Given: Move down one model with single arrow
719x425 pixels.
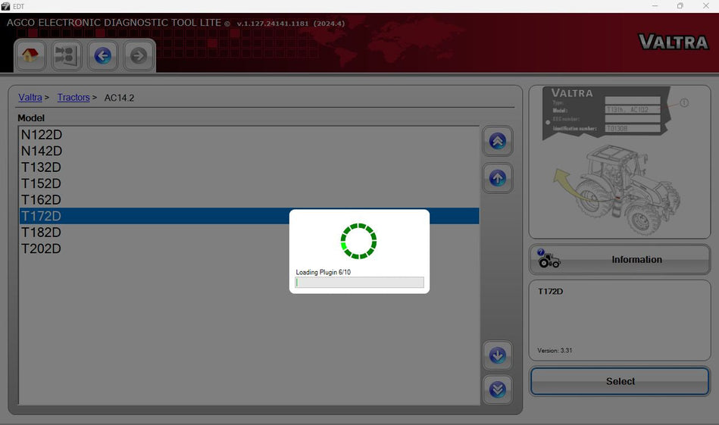Looking at the screenshot, I should click(497, 355).
